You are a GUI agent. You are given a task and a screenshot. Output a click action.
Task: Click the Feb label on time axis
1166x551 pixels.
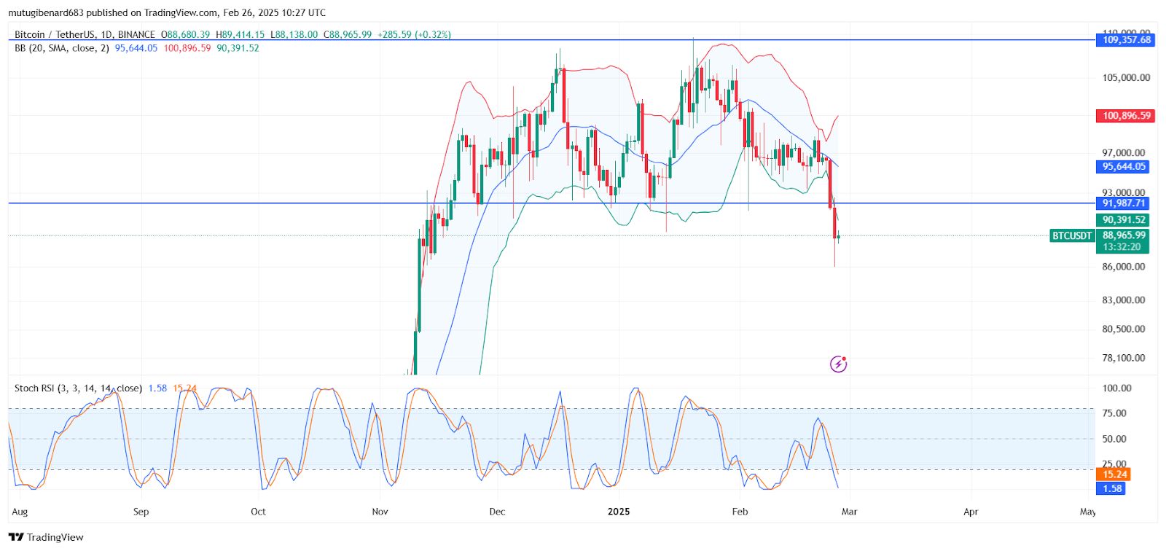pyautogui.click(x=740, y=512)
